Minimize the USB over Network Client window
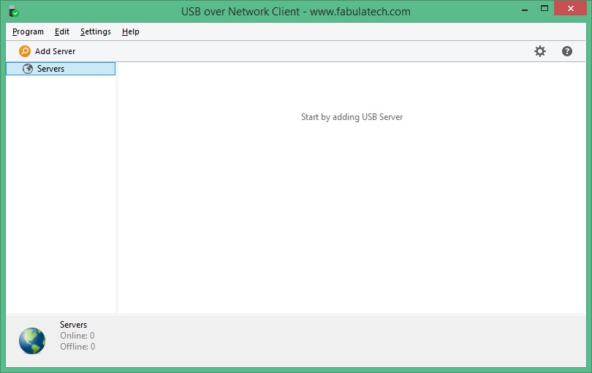Viewport: 592px width, 373px height. (525, 9)
